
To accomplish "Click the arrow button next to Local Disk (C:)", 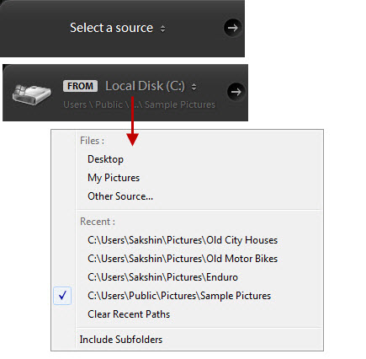I will [236, 92].
